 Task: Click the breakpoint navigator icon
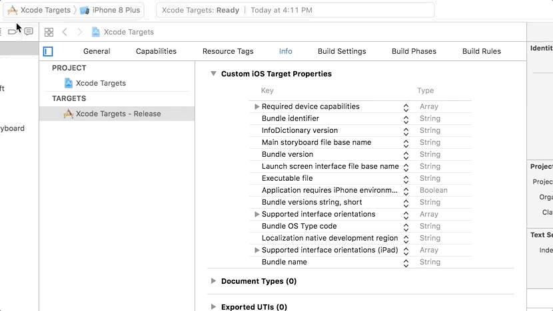coord(13,32)
